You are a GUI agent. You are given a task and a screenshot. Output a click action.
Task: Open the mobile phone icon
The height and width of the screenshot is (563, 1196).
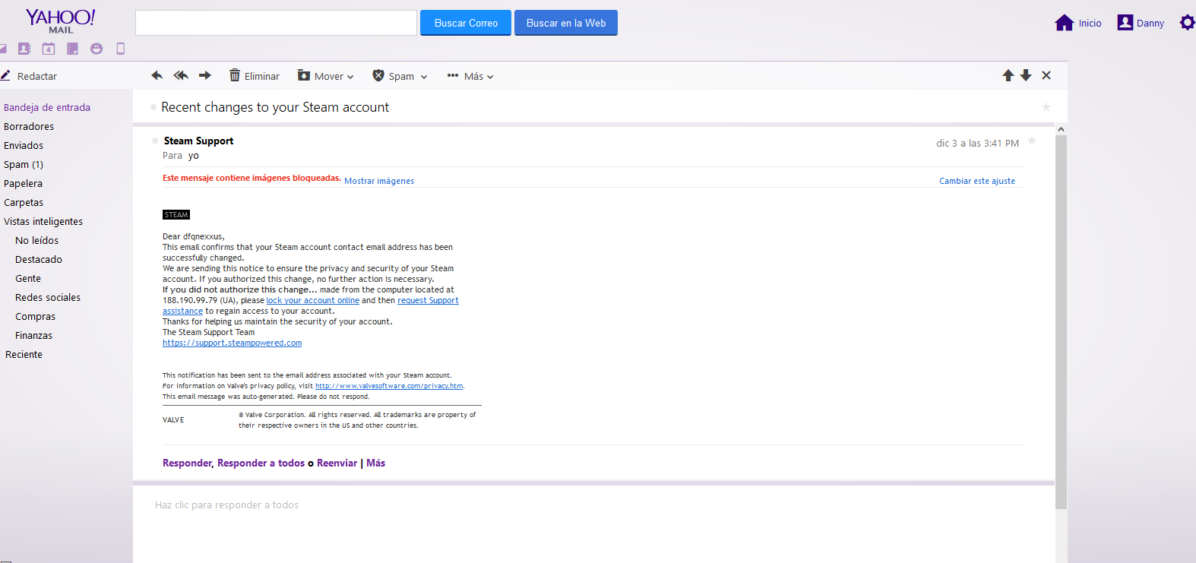(x=120, y=49)
